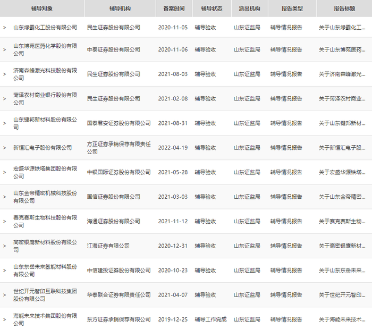Select company 世纪开元智印互联科技集团
The image size is (372, 329).
tap(45, 295)
